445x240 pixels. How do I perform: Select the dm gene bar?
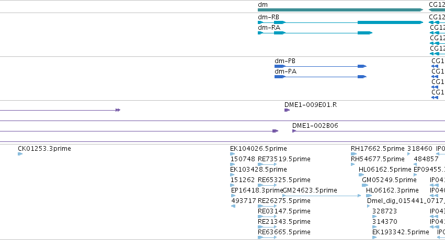point(340,10)
